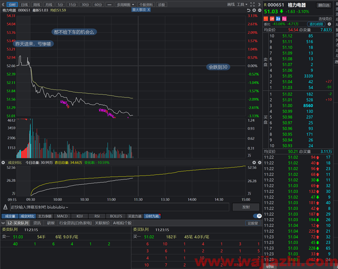
Task: Zoom in the chart with the plus icon
Action: (x=254, y=10)
